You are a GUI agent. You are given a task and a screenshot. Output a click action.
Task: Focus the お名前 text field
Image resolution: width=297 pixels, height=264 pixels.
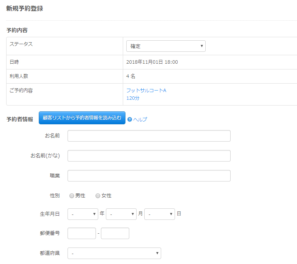(149, 136)
